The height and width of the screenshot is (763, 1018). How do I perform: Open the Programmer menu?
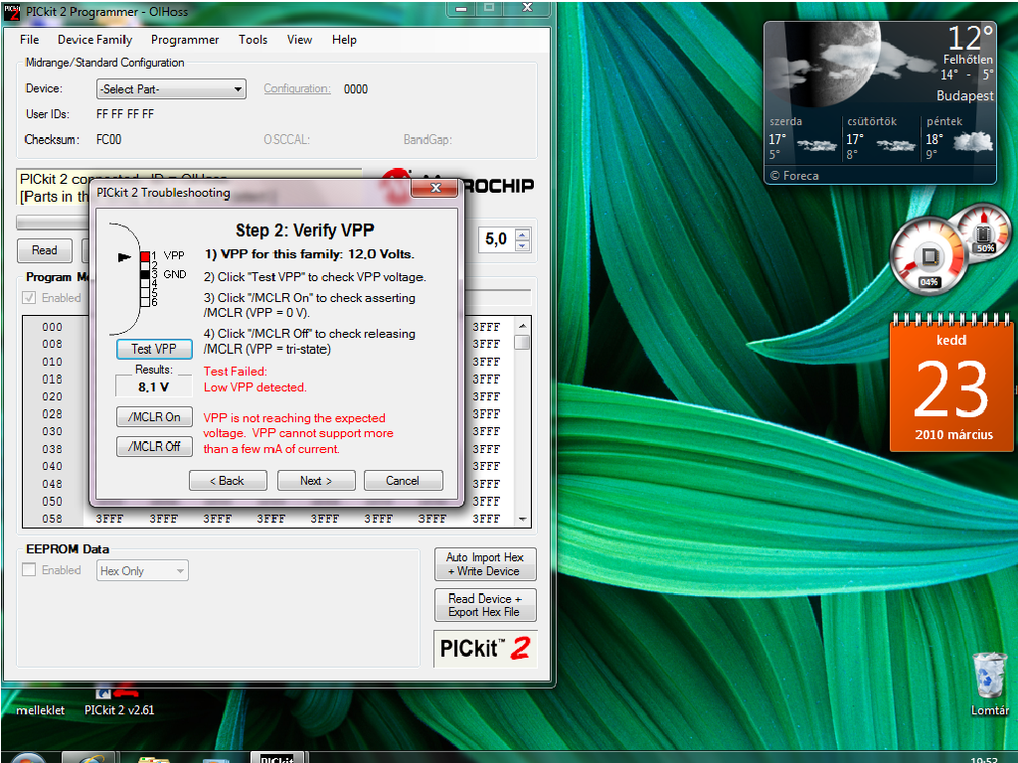(x=185, y=40)
